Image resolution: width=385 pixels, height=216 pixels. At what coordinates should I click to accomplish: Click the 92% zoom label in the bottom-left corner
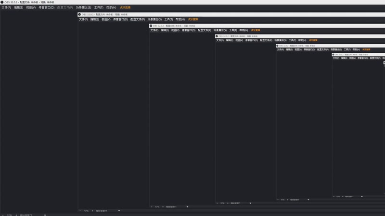tap(9, 215)
